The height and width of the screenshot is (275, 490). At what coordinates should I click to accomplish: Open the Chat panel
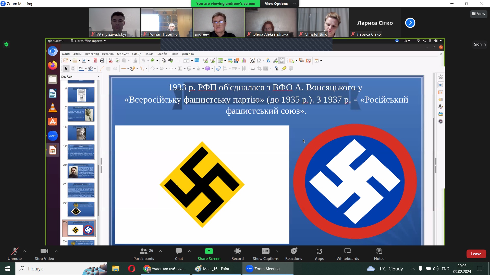point(179,254)
